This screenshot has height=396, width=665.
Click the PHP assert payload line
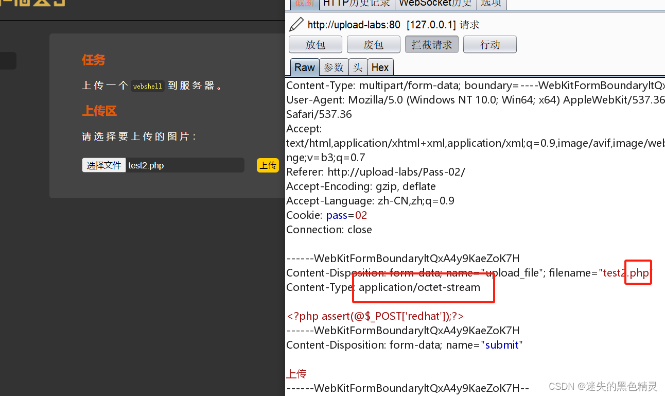click(375, 316)
